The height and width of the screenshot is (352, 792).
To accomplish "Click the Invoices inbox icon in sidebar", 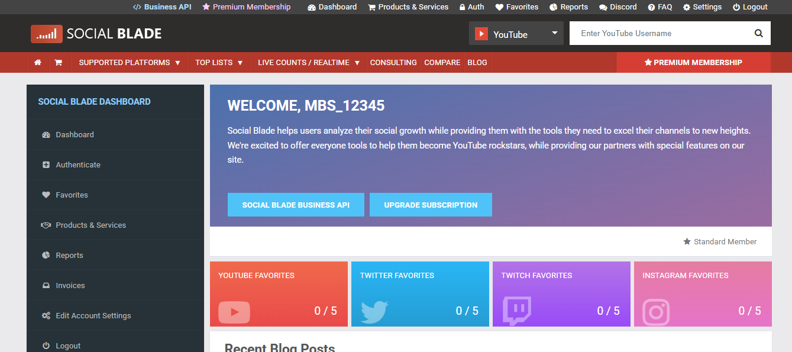I will click(x=46, y=286).
